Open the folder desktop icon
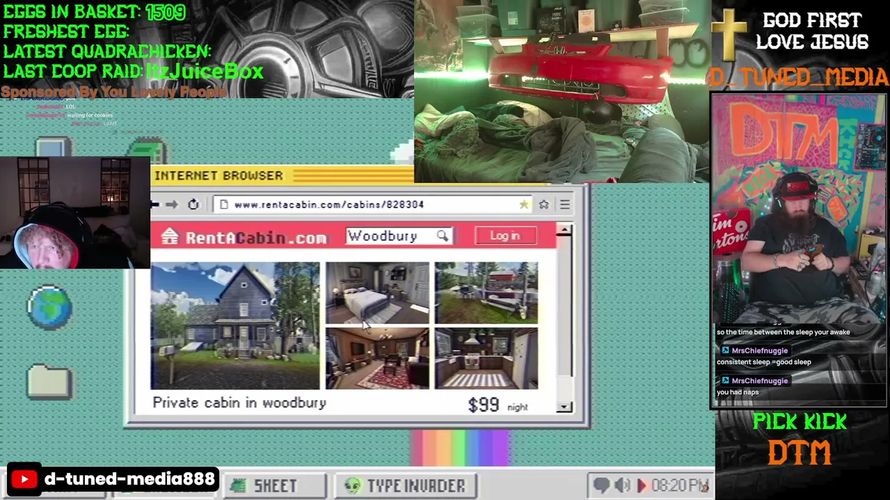890x500 pixels. coord(49,381)
